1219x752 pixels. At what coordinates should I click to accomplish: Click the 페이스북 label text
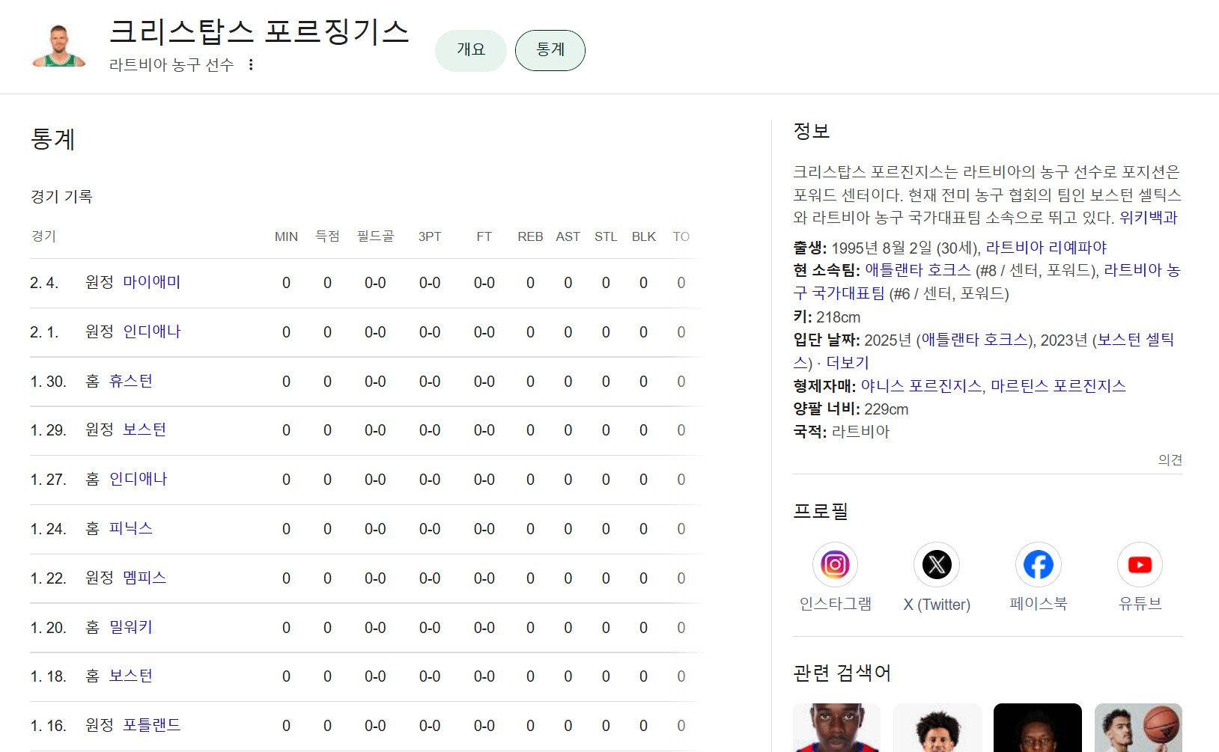coord(1038,604)
